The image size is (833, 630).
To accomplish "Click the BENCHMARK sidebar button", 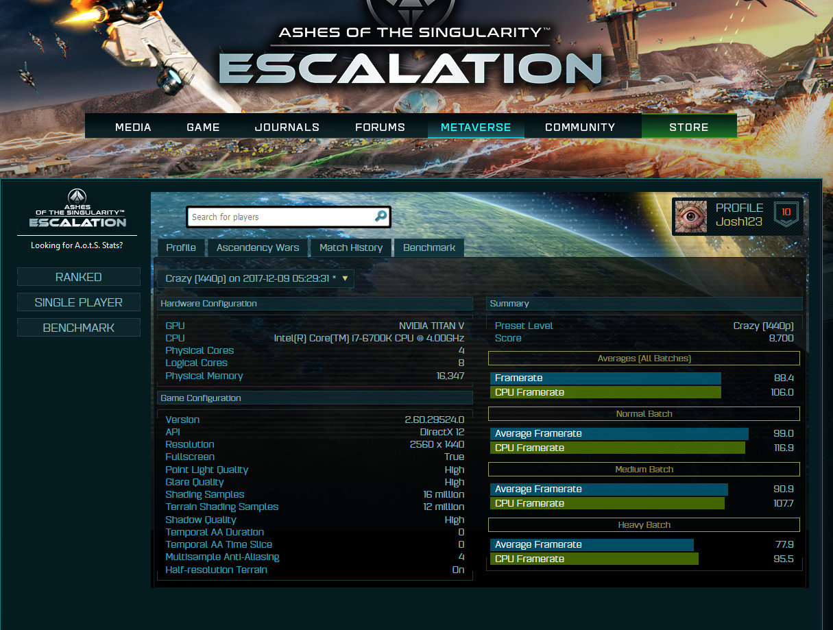I will [79, 328].
